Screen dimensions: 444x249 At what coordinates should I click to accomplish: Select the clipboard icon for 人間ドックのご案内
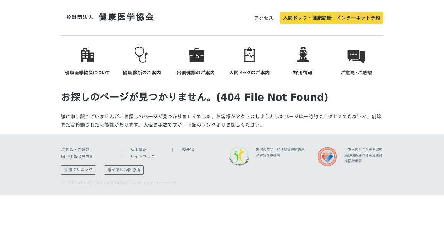[249, 55]
